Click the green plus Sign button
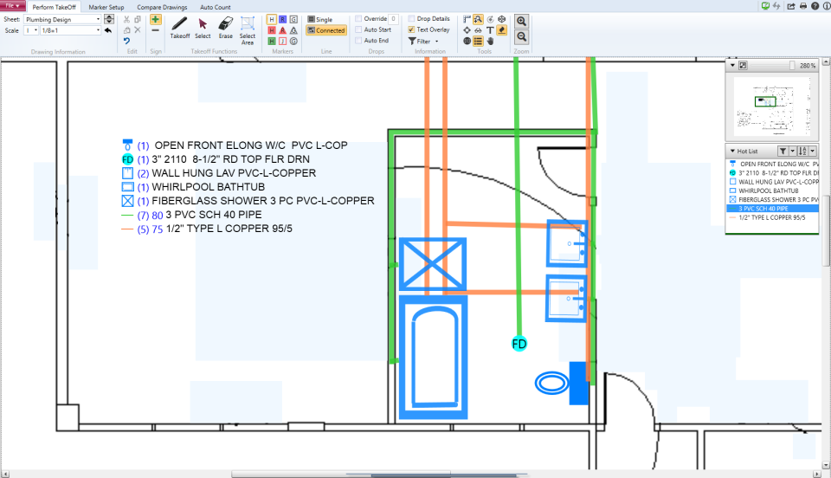831x478 pixels. tap(155, 20)
